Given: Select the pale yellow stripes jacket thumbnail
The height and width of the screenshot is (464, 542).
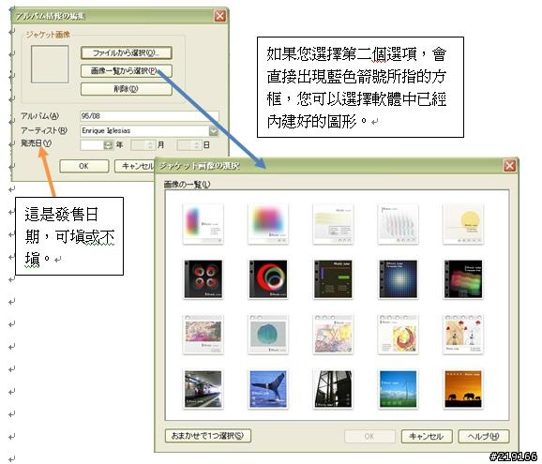Looking at the screenshot, I should (333, 224).
